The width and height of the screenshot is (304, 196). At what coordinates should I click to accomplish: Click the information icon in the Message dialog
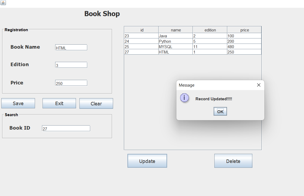[184, 98]
